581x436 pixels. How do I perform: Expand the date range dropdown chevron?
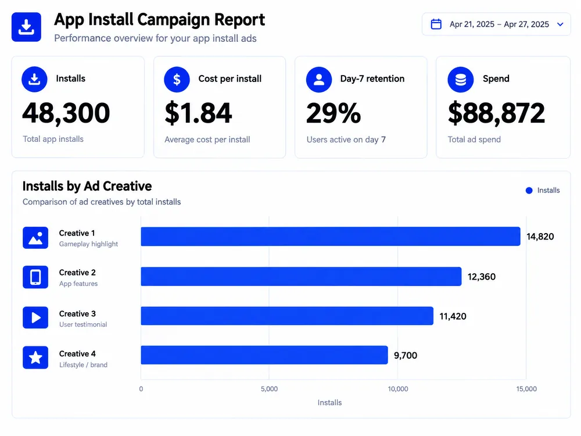(560, 24)
